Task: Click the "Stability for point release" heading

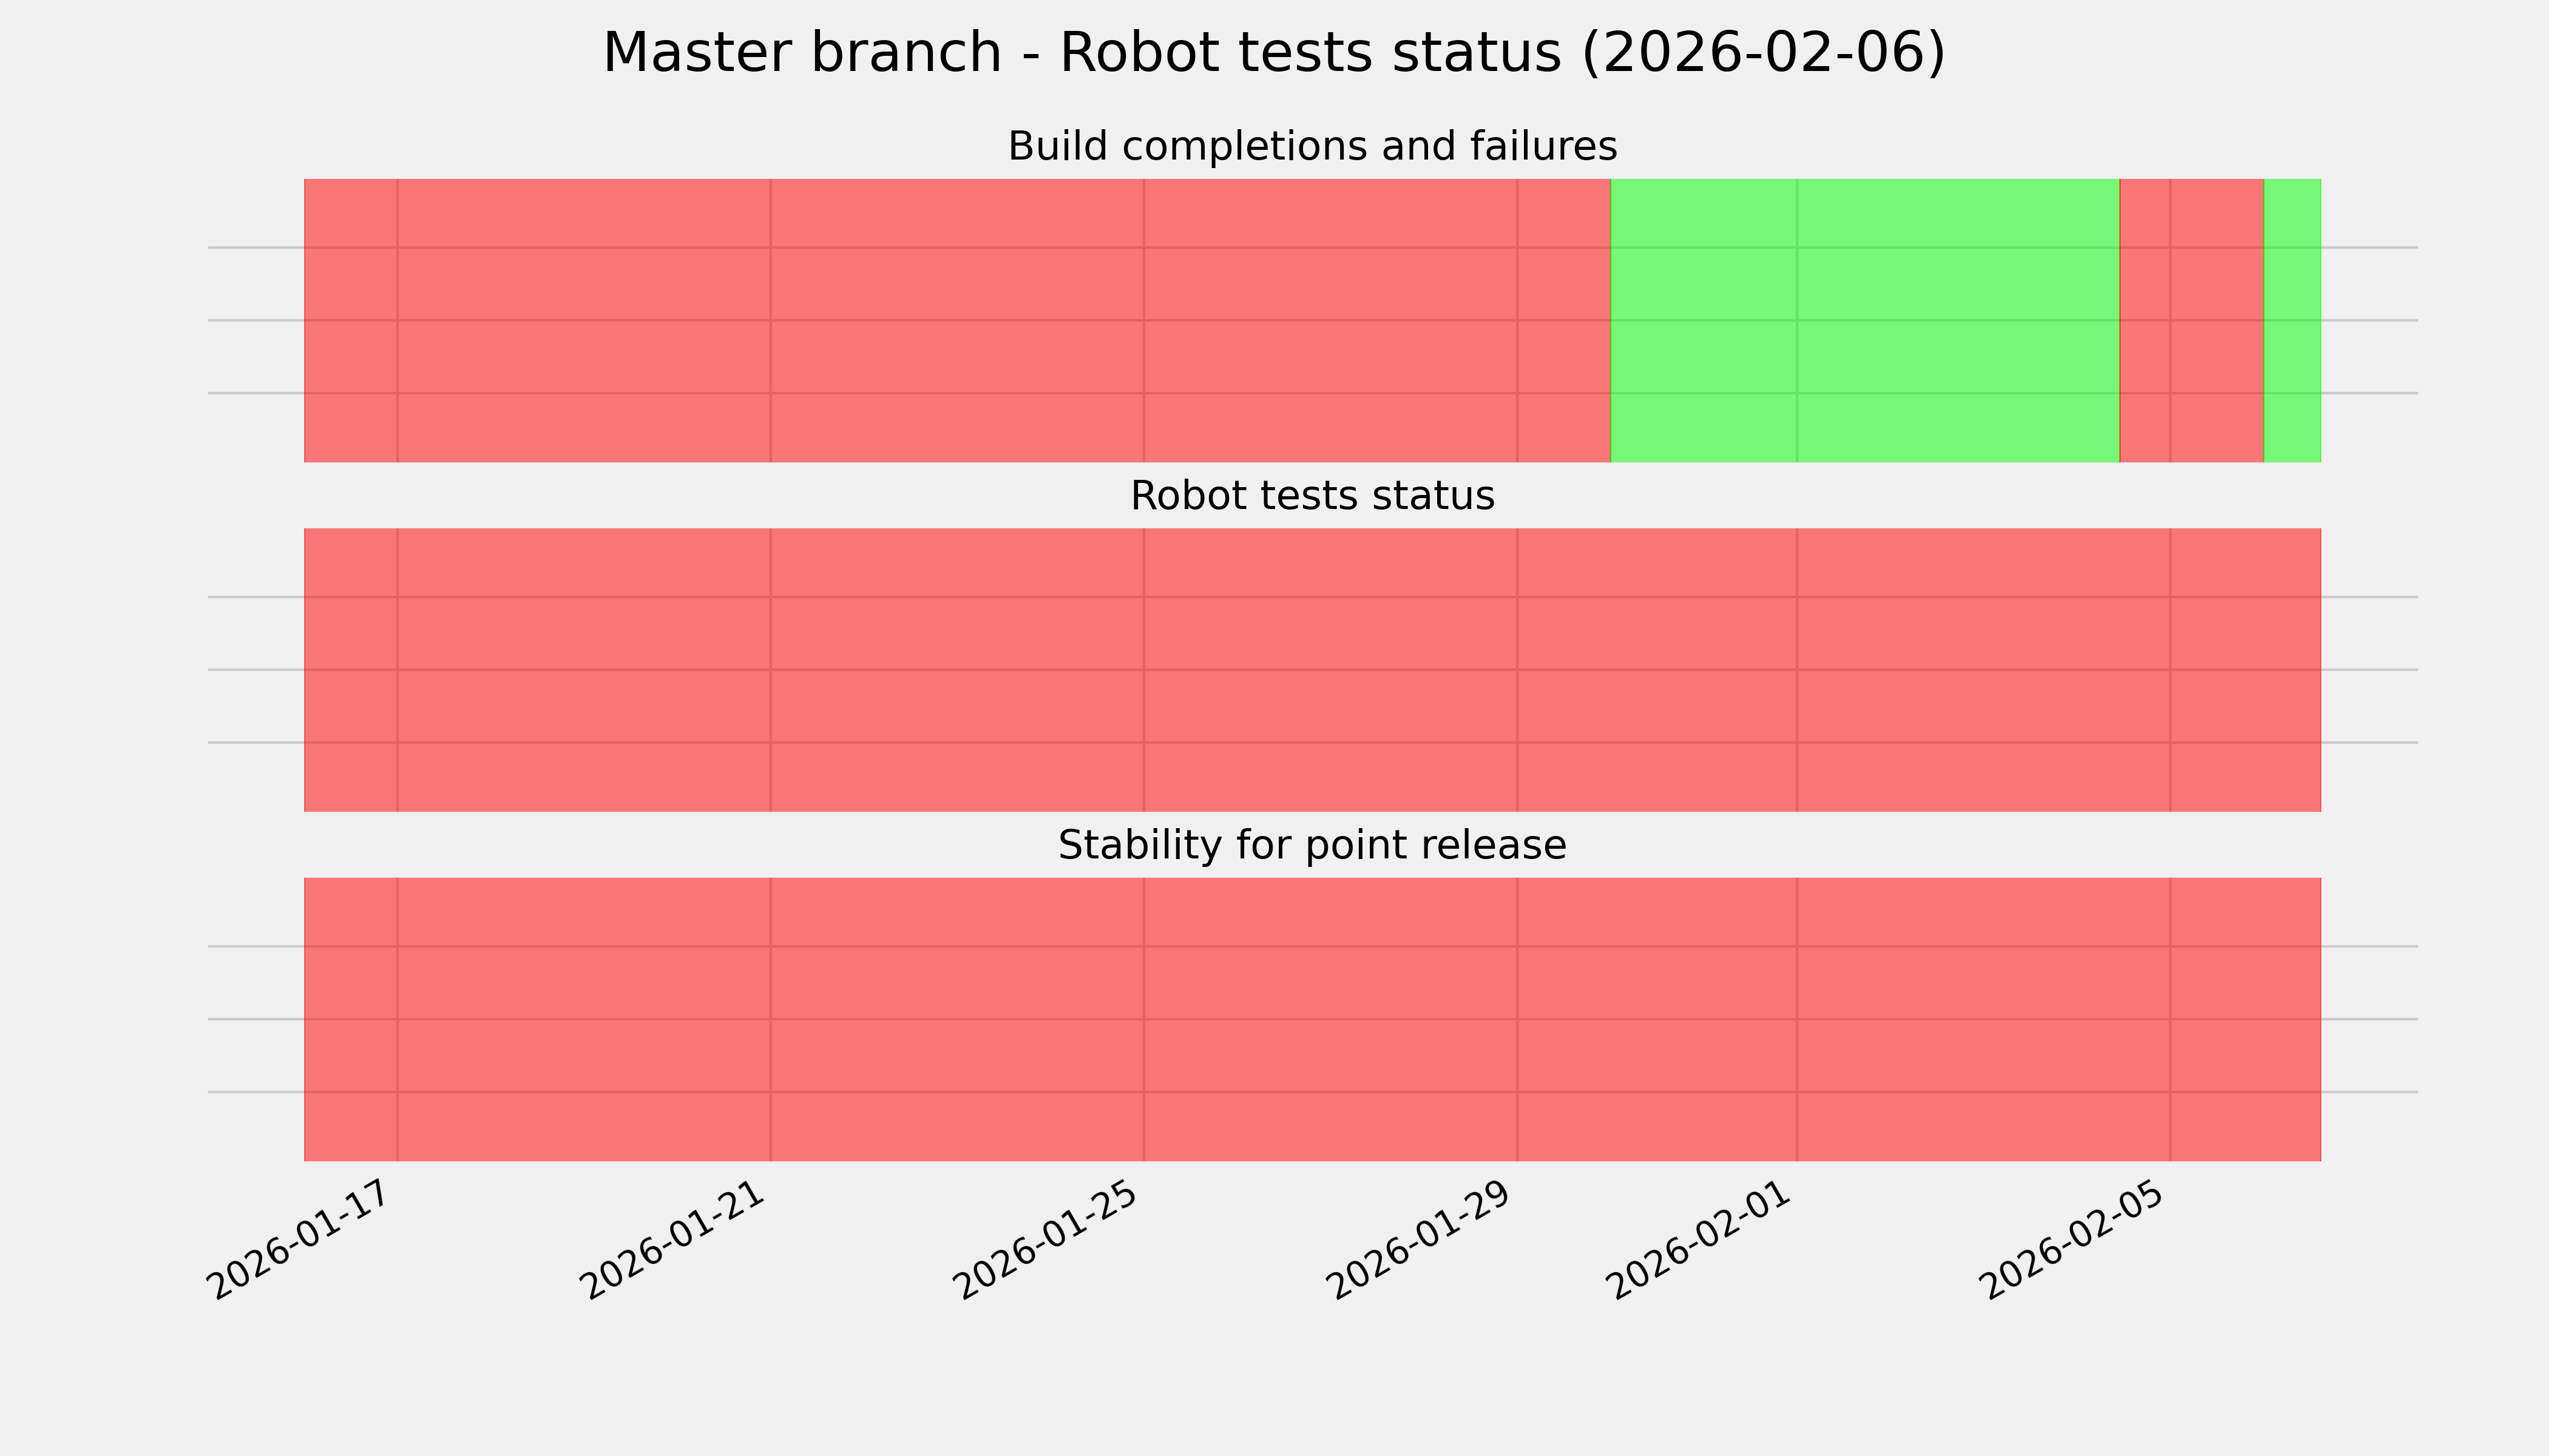Action: click(x=1312, y=845)
